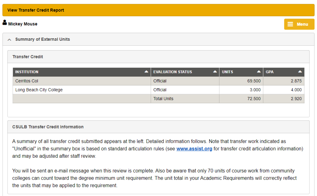The image size is (317, 196).
Task: Click the 4.000 GPA value
Action: coord(296,90)
